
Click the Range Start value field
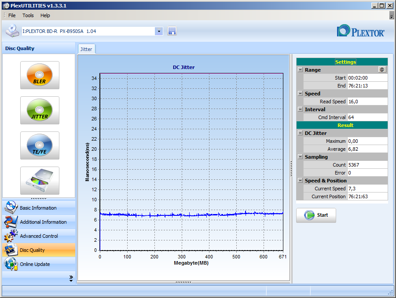pos(367,78)
